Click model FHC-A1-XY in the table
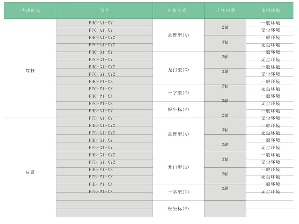The width and height of the screenshot is (299, 224). point(101,23)
